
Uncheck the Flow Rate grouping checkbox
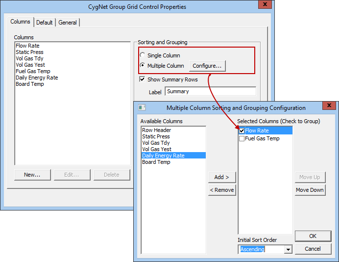[x=242, y=131]
